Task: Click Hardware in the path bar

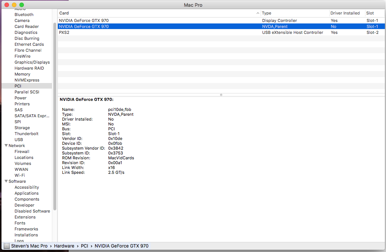Action: pyautogui.click(x=64, y=246)
